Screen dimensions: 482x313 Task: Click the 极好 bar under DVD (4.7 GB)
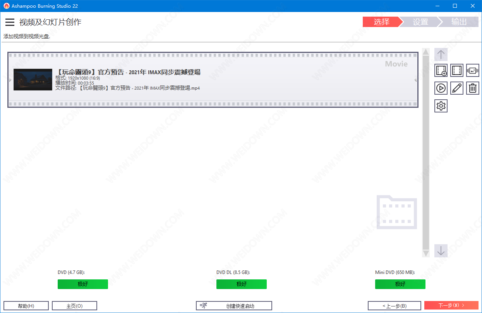coord(83,284)
